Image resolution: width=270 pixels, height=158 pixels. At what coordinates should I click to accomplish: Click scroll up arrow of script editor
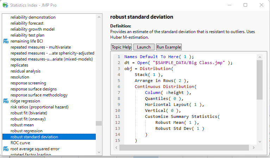tap(260, 57)
